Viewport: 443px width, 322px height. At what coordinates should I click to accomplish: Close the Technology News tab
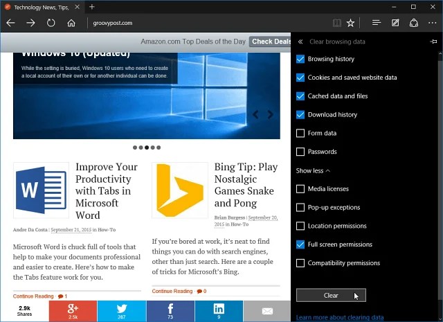[77, 7]
